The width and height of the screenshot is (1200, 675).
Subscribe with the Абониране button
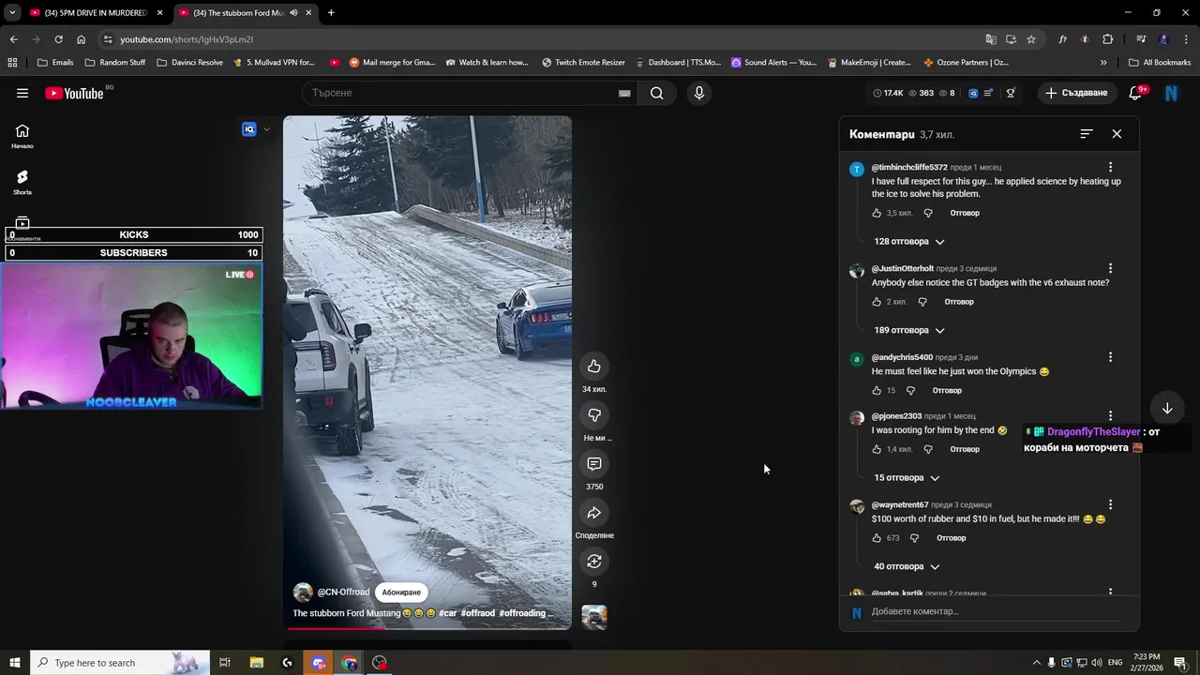(401, 592)
